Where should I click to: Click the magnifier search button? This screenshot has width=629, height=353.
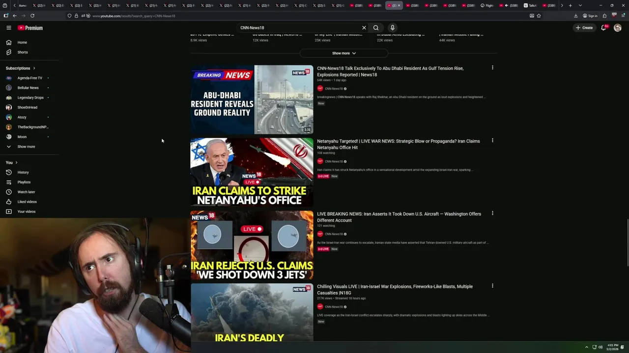tap(376, 28)
